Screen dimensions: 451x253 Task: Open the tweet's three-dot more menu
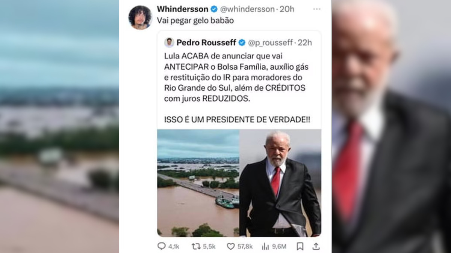pyautogui.click(x=317, y=9)
